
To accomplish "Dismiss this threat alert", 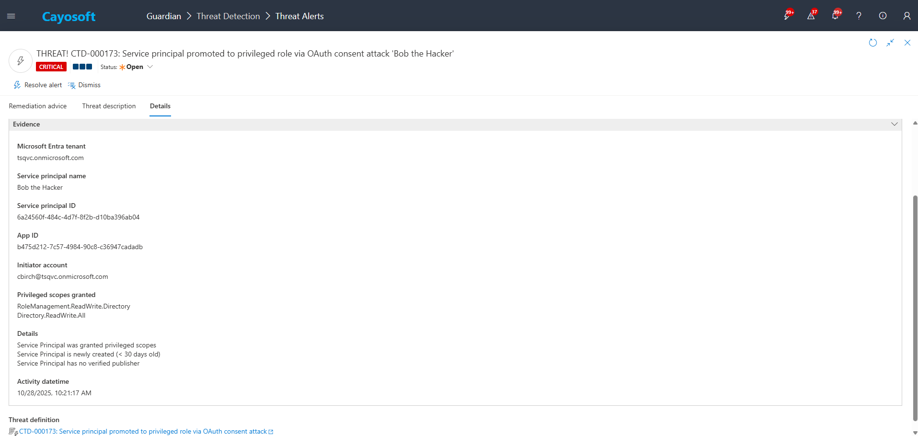I will point(84,85).
